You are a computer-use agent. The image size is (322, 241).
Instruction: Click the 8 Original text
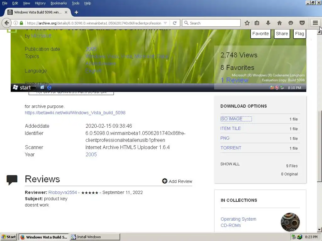(x=289, y=174)
